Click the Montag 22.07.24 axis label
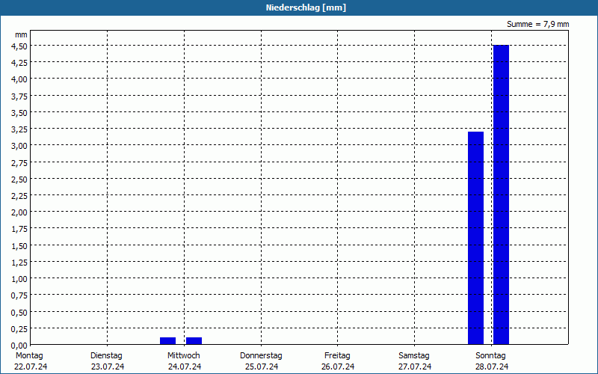 (x=31, y=361)
